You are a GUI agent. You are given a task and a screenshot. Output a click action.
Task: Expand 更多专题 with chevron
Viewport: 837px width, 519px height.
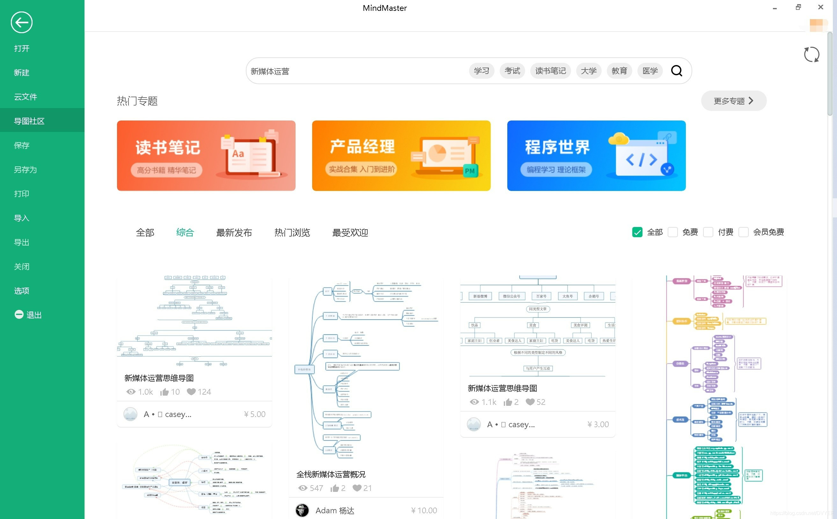(733, 101)
